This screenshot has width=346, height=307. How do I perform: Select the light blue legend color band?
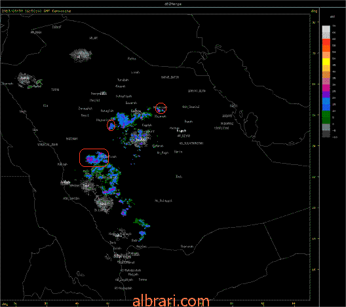[x=326, y=101]
